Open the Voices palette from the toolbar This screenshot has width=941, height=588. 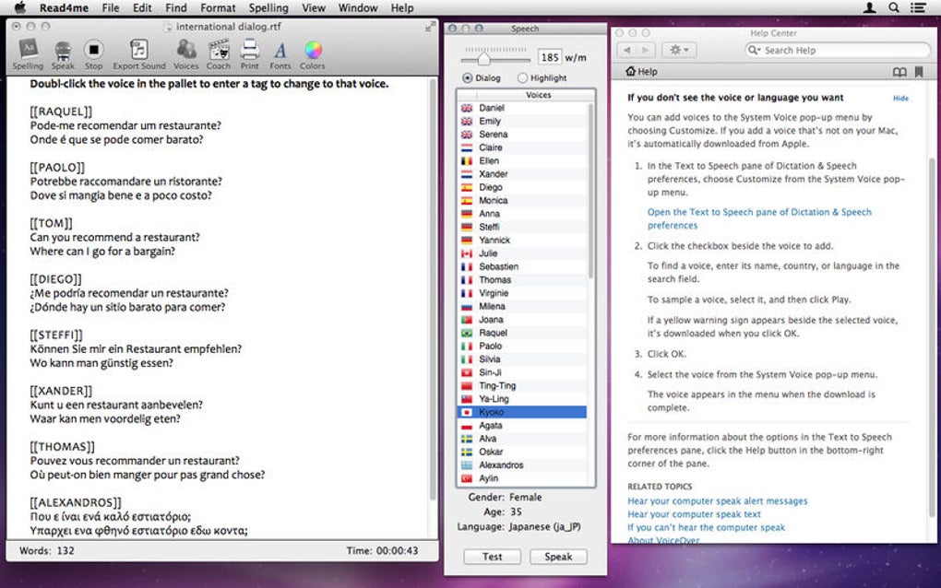pos(185,51)
